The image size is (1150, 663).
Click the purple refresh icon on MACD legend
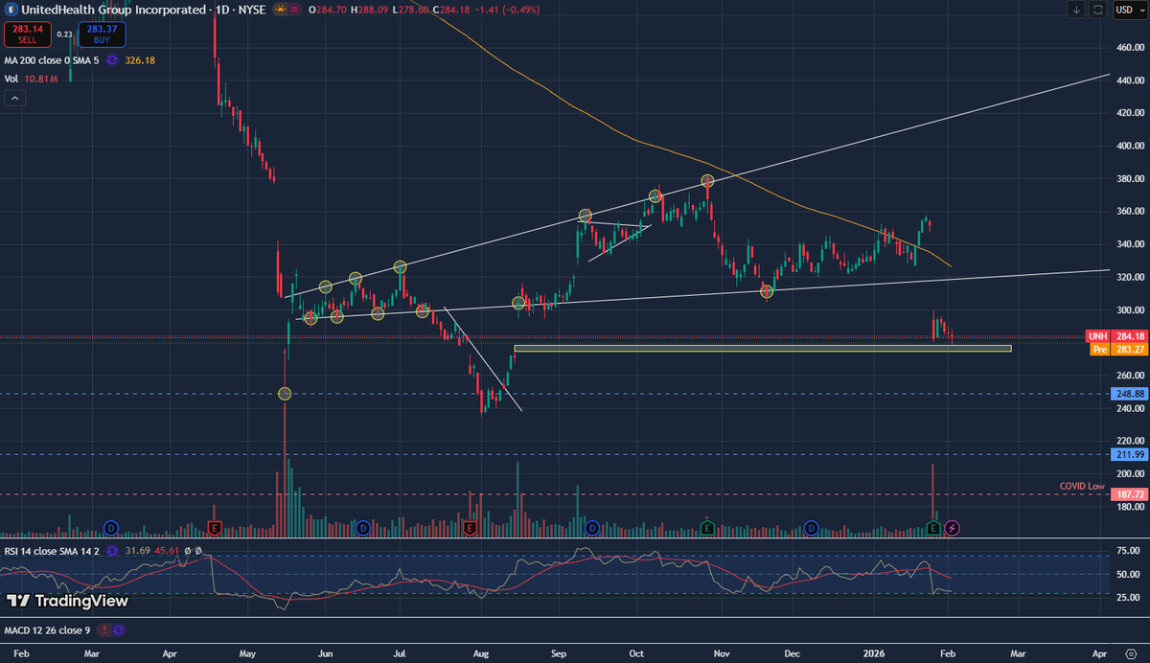tap(120, 630)
